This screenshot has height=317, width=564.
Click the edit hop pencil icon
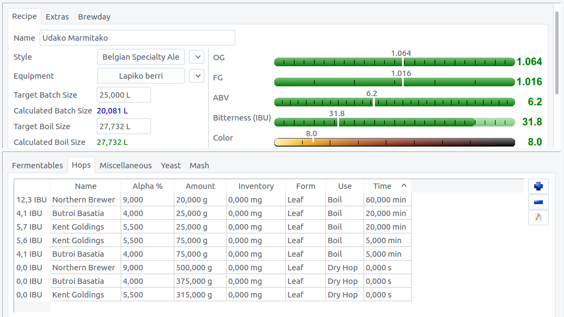tap(538, 218)
